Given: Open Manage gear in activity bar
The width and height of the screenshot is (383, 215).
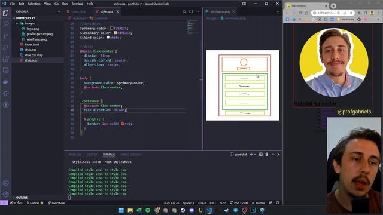Looking at the screenshot, I should point(5,194).
